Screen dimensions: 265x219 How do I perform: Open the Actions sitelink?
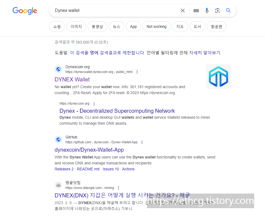[128, 169]
